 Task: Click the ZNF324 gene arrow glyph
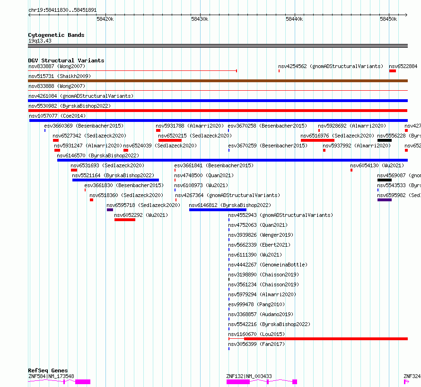coord(406,382)
